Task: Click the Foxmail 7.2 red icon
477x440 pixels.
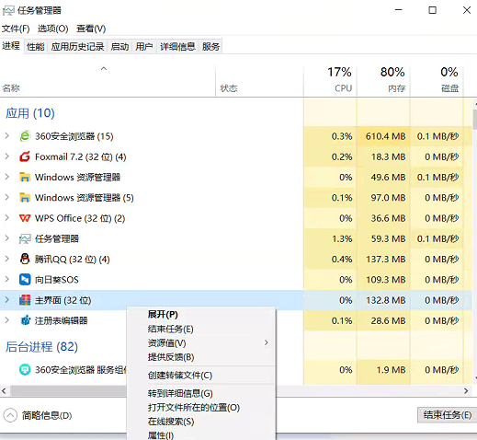Action: 25,156
